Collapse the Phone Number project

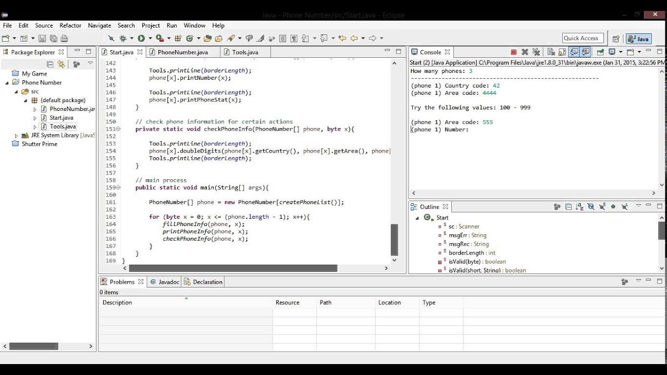pos(7,82)
